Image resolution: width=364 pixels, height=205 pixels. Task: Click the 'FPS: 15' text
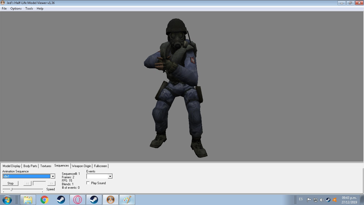(67, 181)
